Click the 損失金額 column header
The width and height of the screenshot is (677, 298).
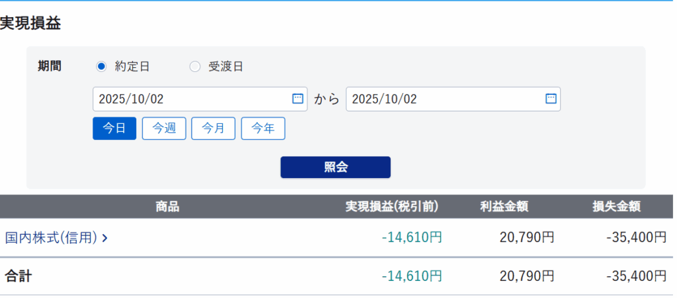click(617, 207)
